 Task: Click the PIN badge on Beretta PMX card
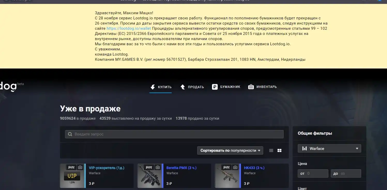tap(149, 167)
